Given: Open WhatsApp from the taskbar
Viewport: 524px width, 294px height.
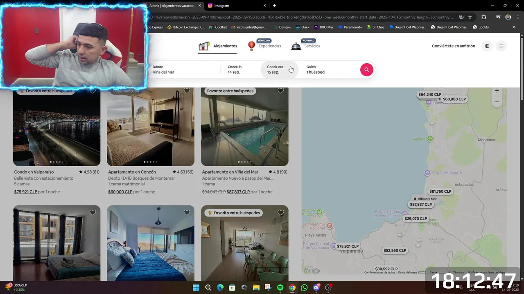Looking at the screenshot, I should [x=304, y=287].
